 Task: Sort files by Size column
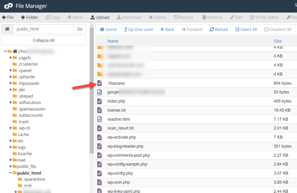[x=278, y=41]
